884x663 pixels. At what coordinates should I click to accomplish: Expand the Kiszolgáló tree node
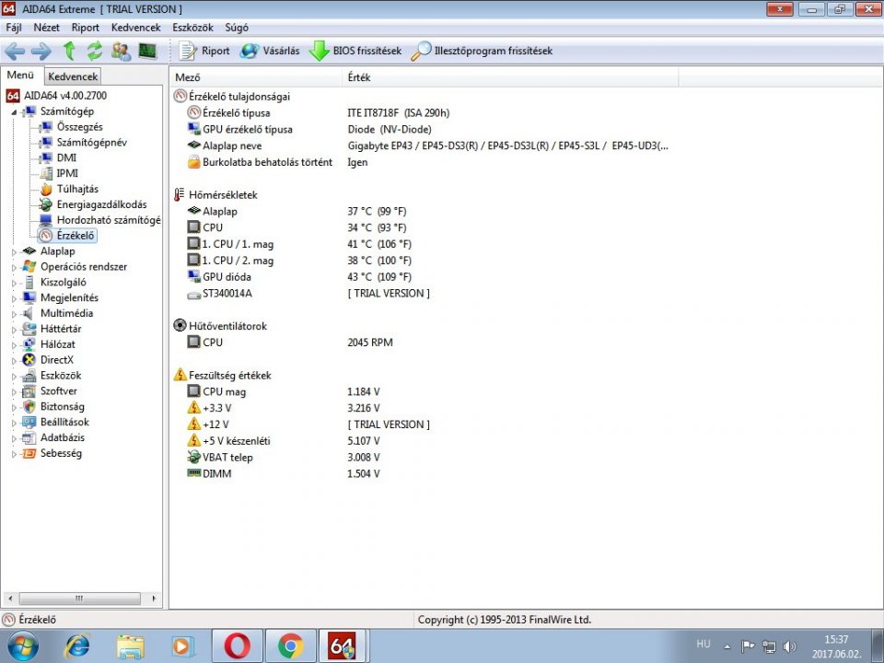(14, 283)
